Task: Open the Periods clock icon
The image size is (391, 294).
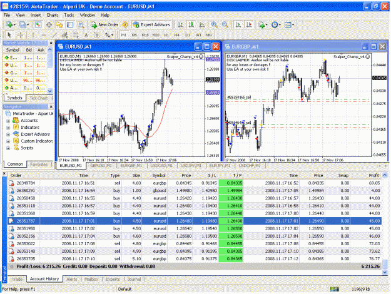Action: tap(275, 24)
